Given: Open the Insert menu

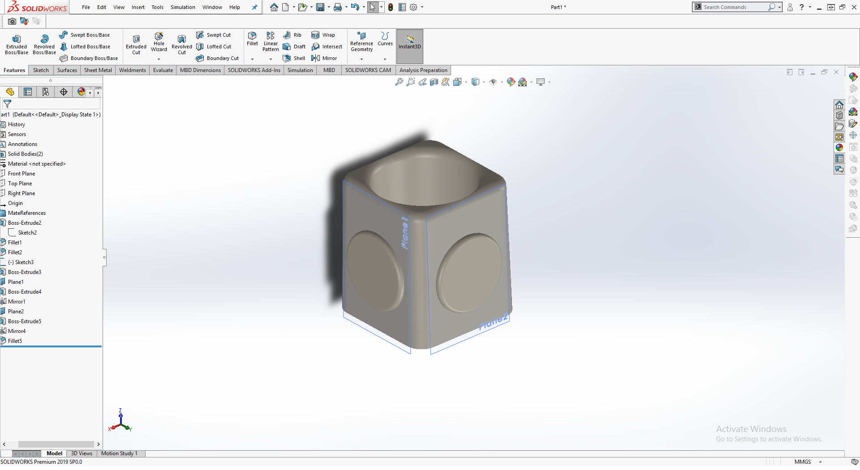Looking at the screenshot, I should 138,7.
